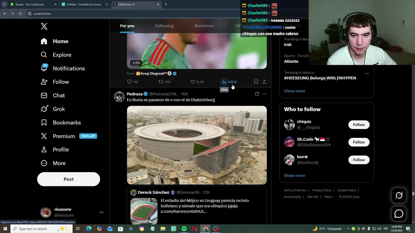Viewport: 415px width, 233px height.
Task: Open the Follow section in sidebar
Action: [54, 82]
